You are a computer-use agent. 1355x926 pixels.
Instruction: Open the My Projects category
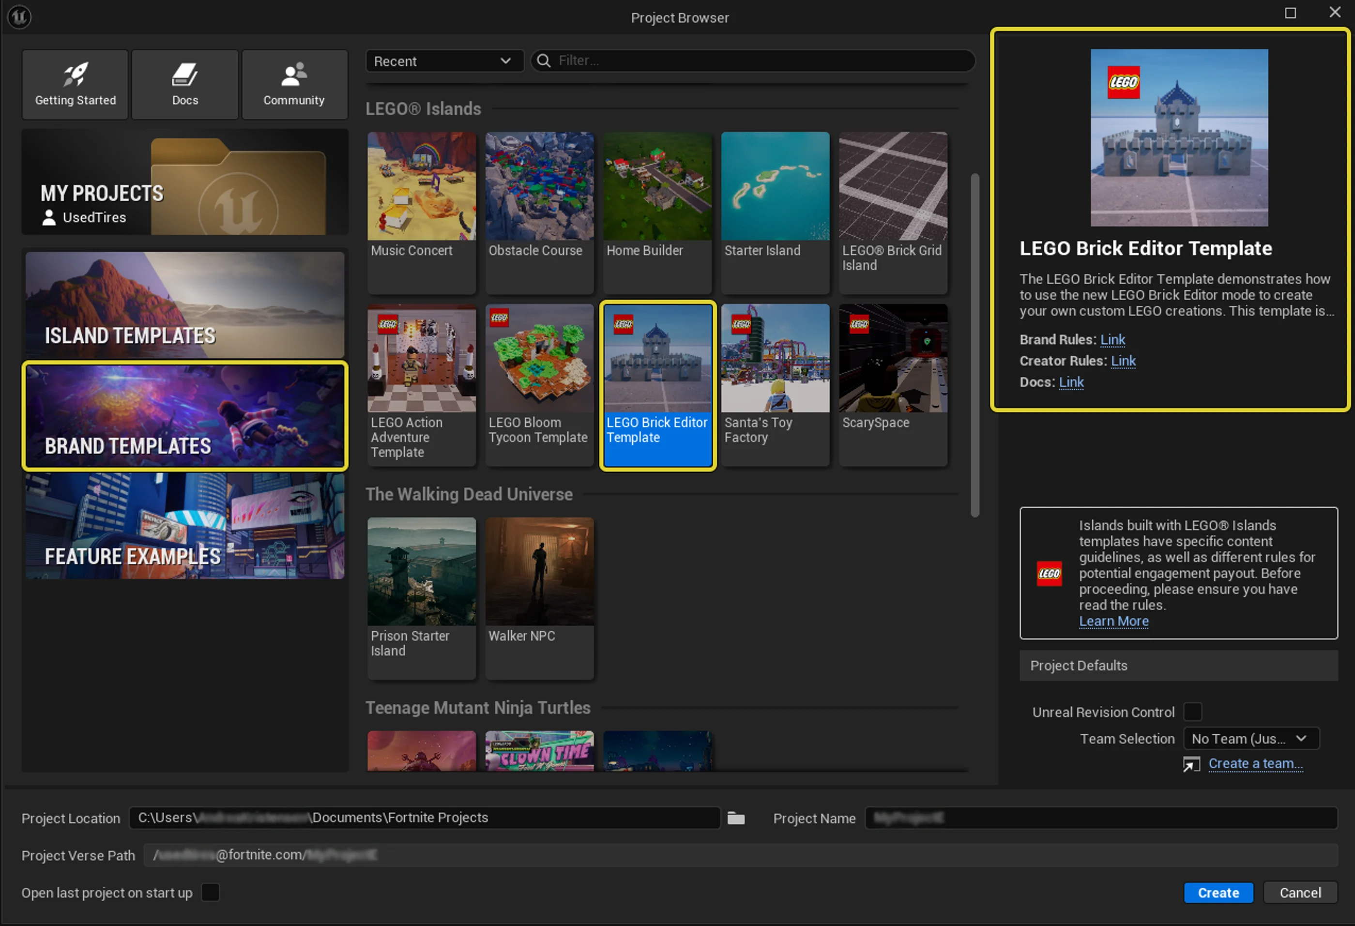pos(185,182)
